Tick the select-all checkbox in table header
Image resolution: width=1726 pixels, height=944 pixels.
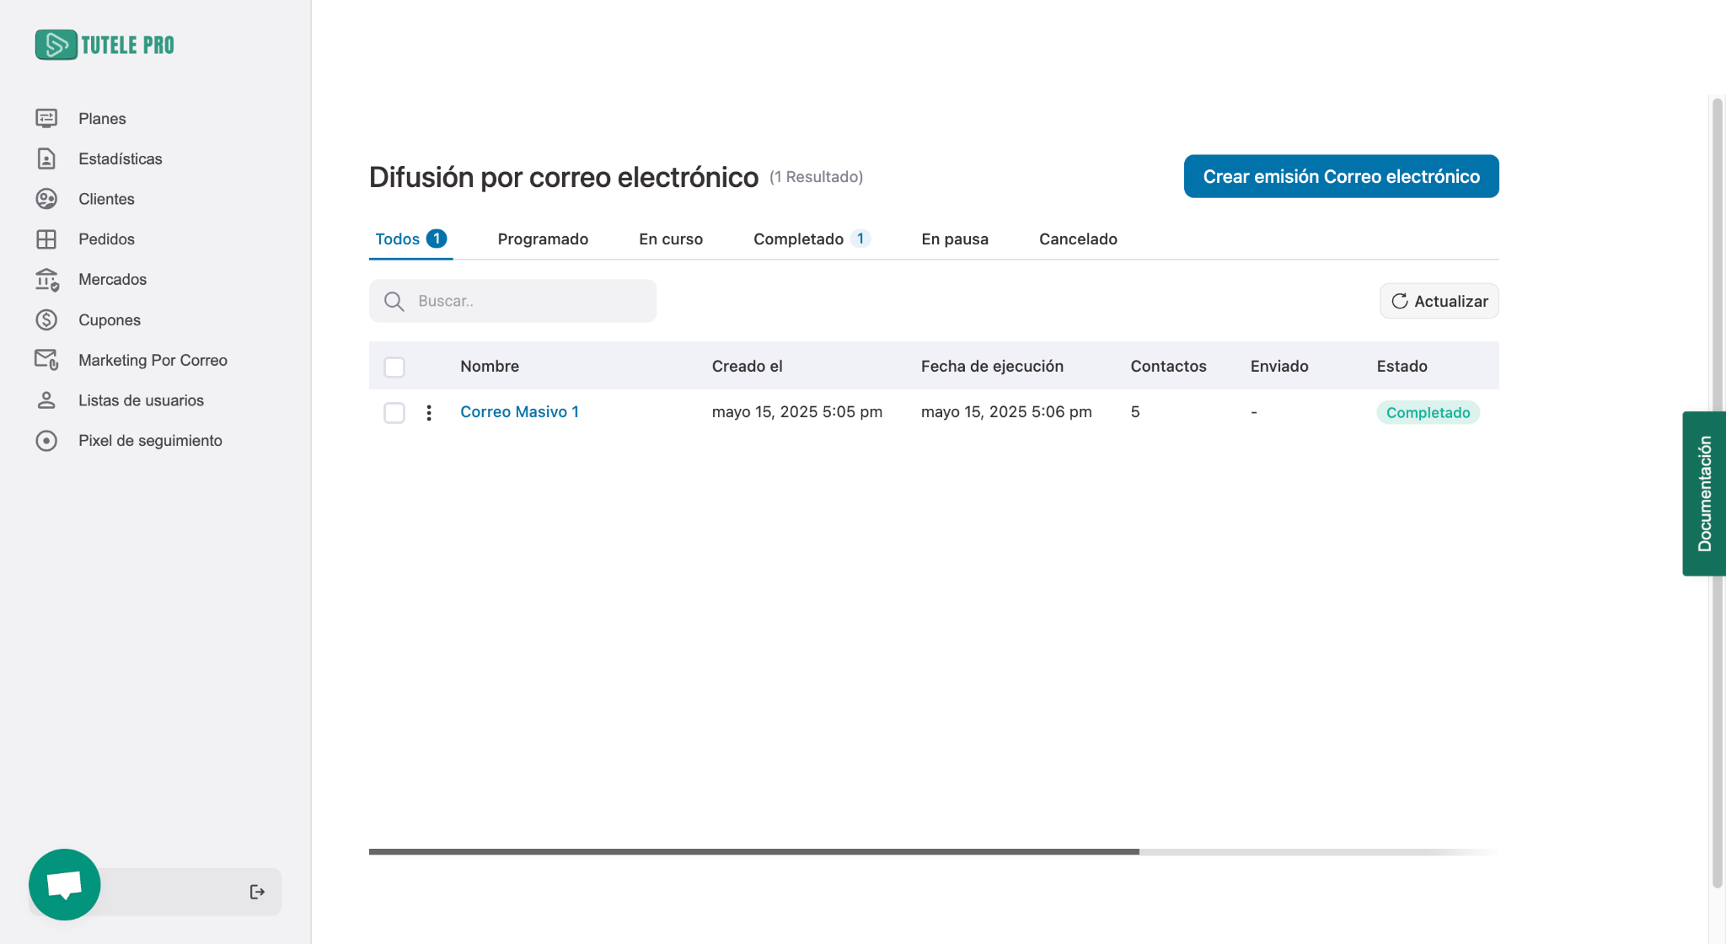[x=394, y=367]
